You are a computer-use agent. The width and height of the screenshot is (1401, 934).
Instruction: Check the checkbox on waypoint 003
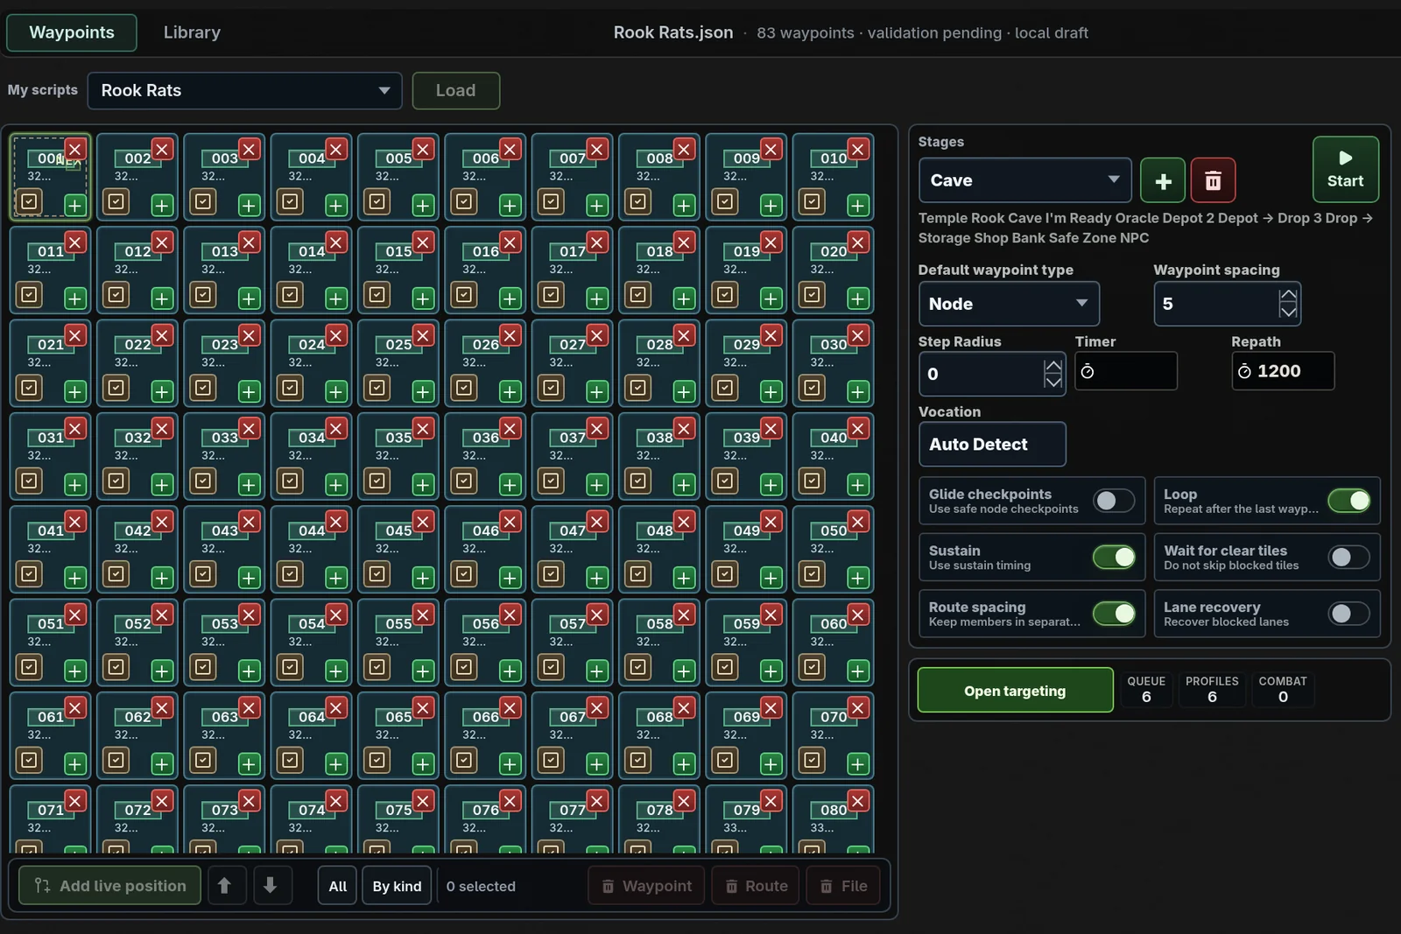[x=203, y=202]
